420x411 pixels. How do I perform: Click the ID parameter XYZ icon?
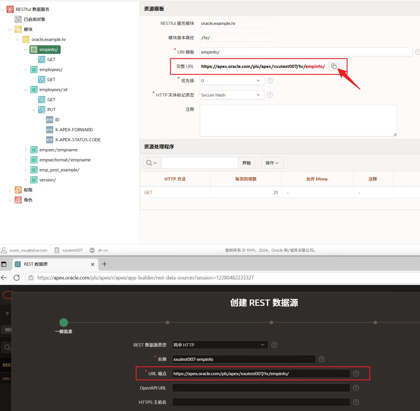coord(49,119)
